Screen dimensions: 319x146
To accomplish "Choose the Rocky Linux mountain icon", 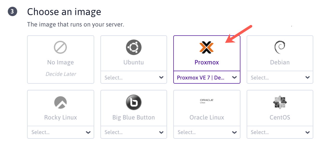I will (x=60, y=102).
